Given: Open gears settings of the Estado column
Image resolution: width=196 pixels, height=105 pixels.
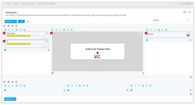Looking at the screenshot, I should (159, 30).
